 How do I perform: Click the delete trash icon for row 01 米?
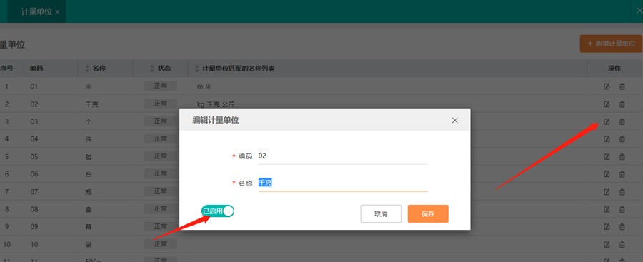click(622, 86)
